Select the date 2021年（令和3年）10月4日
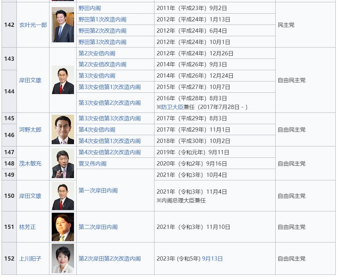This screenshot has width=338, height=278. click(x=192, y=175)
